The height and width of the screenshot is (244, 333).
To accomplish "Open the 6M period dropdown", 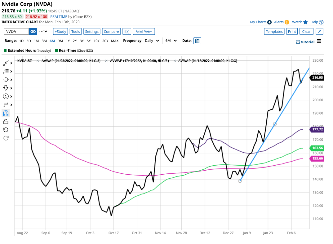I will (171, 41).
